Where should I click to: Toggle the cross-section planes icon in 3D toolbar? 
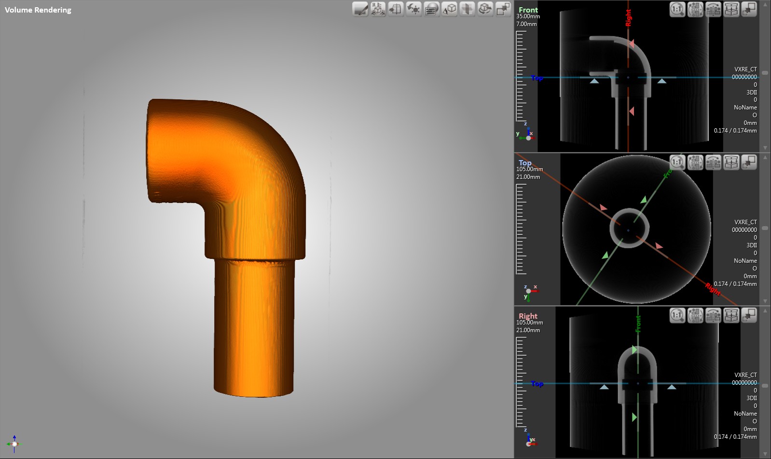coord(468,9)
